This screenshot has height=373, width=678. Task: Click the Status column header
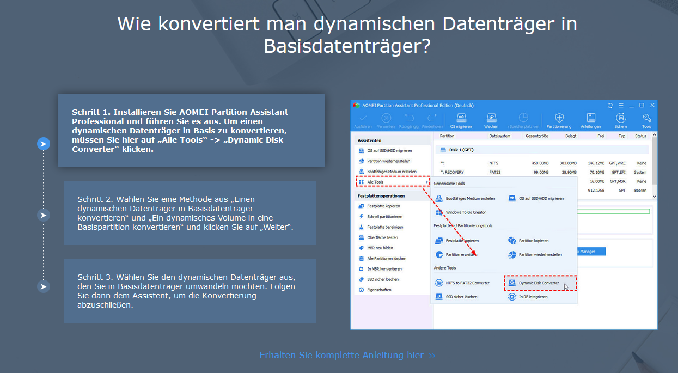(x=640, y=136)
